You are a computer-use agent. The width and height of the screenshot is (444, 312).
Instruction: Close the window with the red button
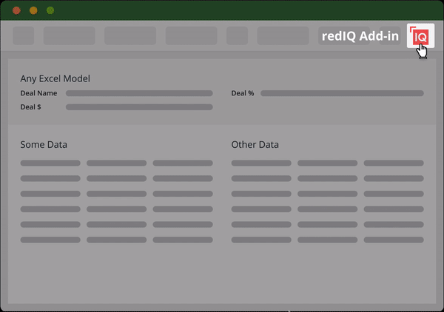tap(16, 10)
